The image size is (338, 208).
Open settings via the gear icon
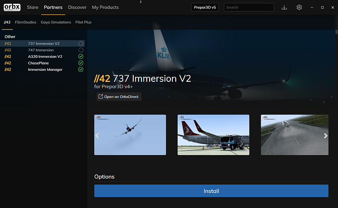[299, 8]
